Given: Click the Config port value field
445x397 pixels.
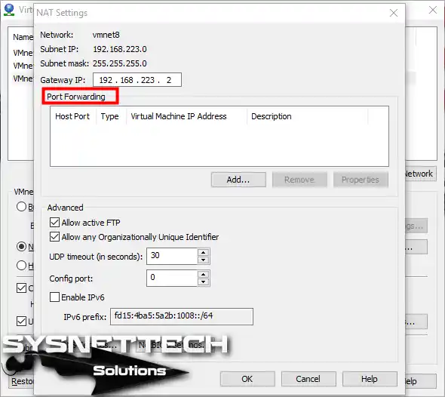Looking at the screenshot, I should (x=172, y=278).
